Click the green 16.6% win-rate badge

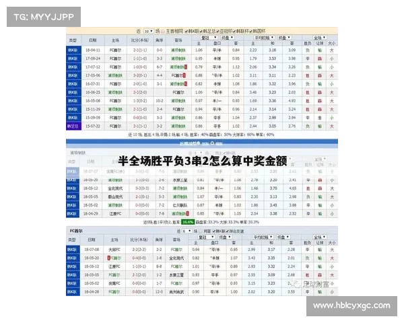(188, 222)
